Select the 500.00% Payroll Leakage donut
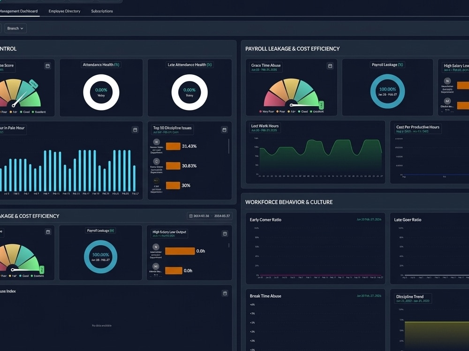This screenshot has width=469, height=351. 100,256
